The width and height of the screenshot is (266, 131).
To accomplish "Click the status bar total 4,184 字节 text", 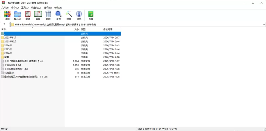I will [x=157, y=129].
